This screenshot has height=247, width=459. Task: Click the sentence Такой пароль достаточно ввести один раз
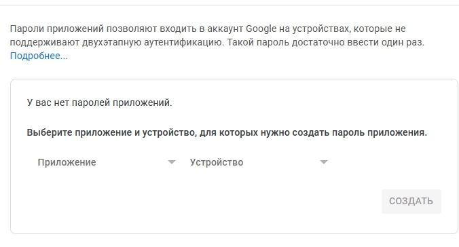pyautogui.click(x=326, y=42)
